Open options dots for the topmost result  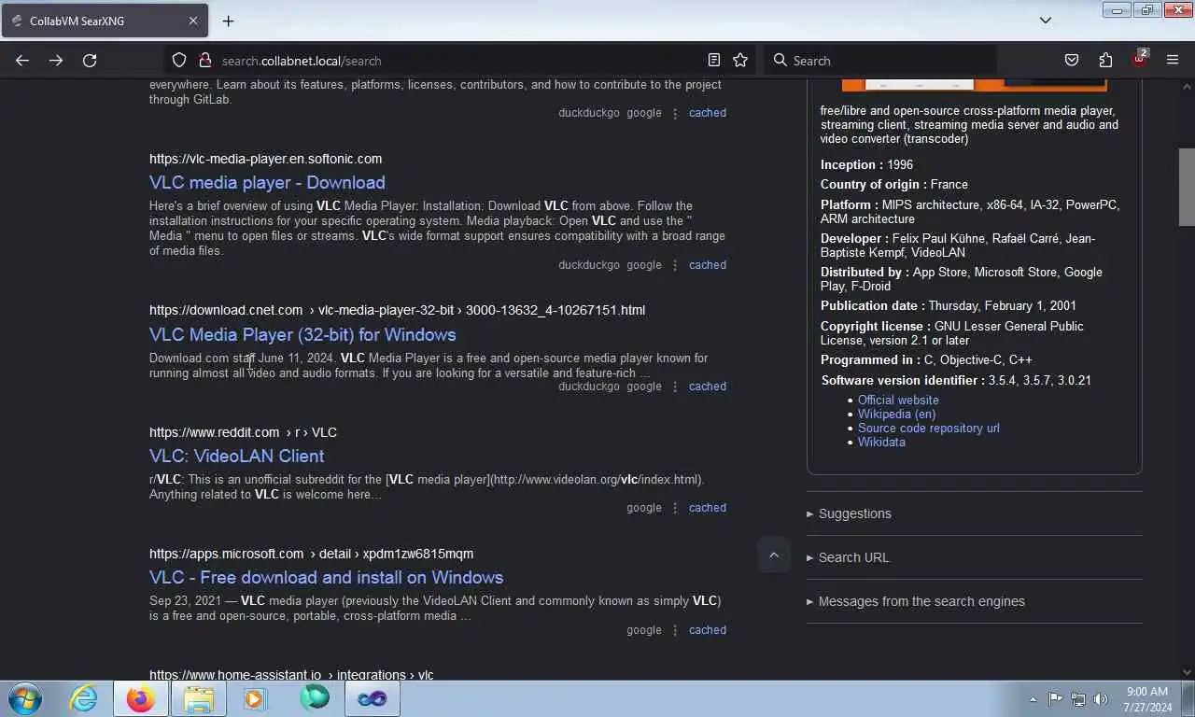point(675,113)
